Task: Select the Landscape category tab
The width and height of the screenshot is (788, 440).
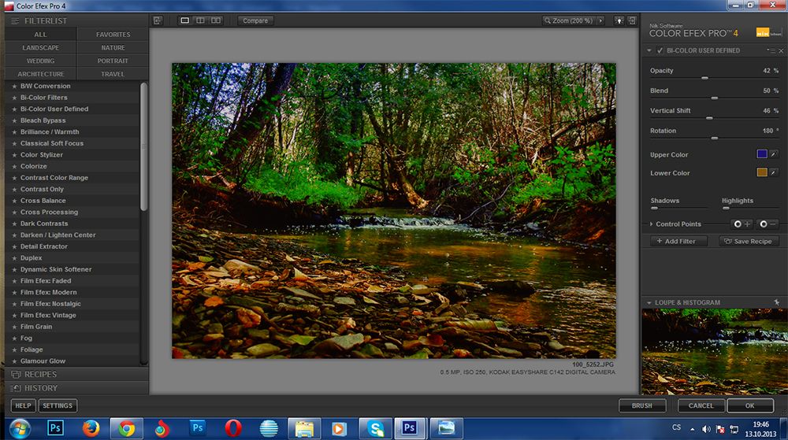Action: tap(40, 48)
